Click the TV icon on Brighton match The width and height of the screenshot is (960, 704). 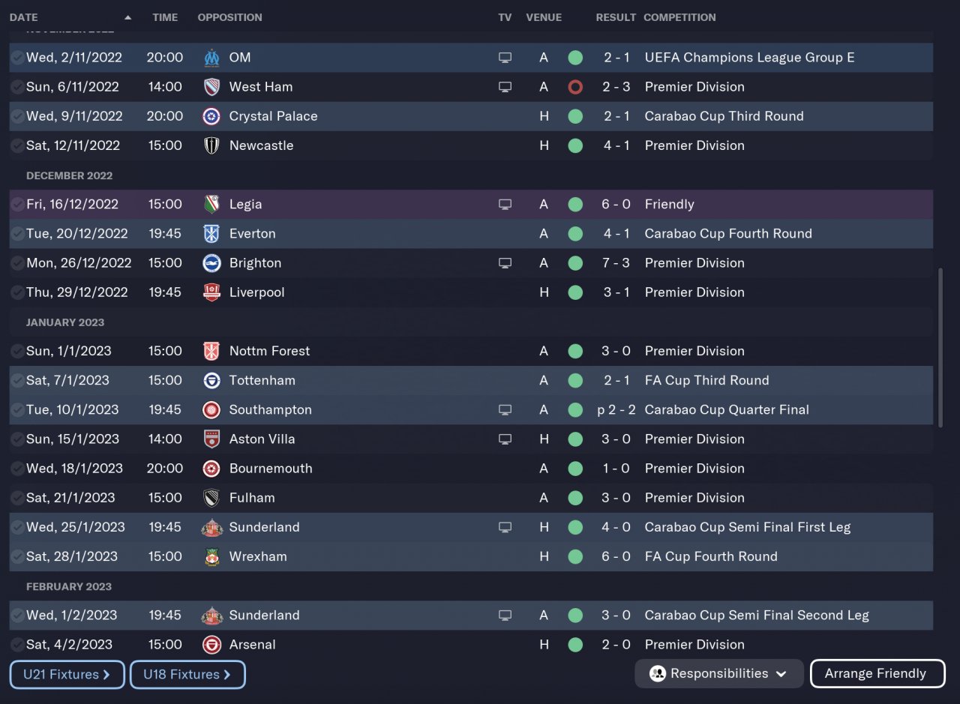pyautogui.click(x=505, y=263)
